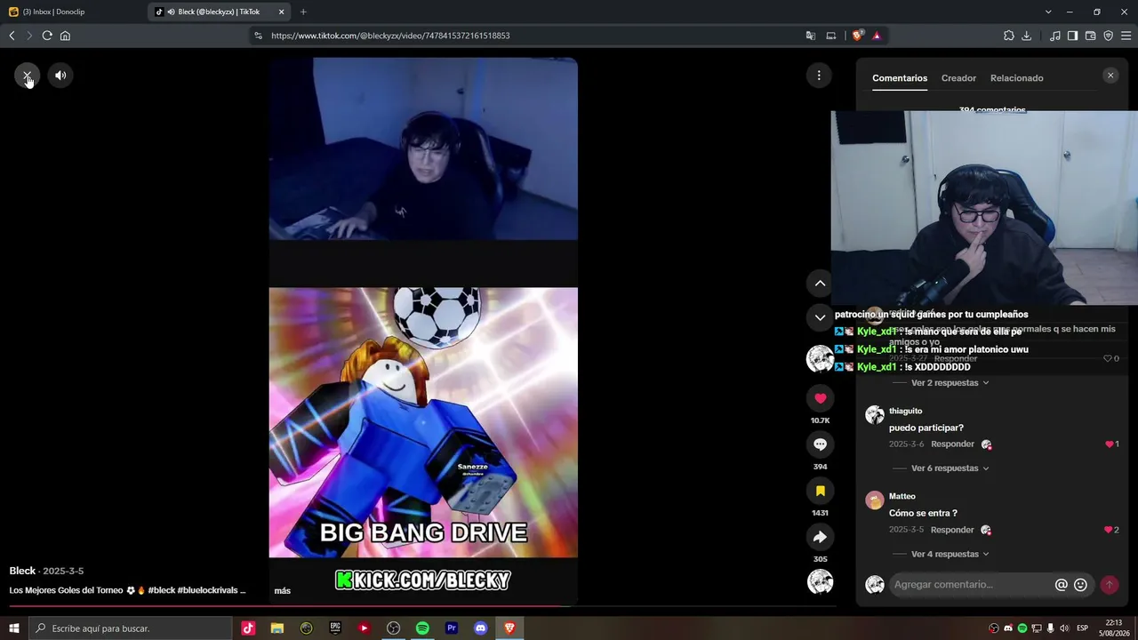Close the comments side panel

(1110, 76)
